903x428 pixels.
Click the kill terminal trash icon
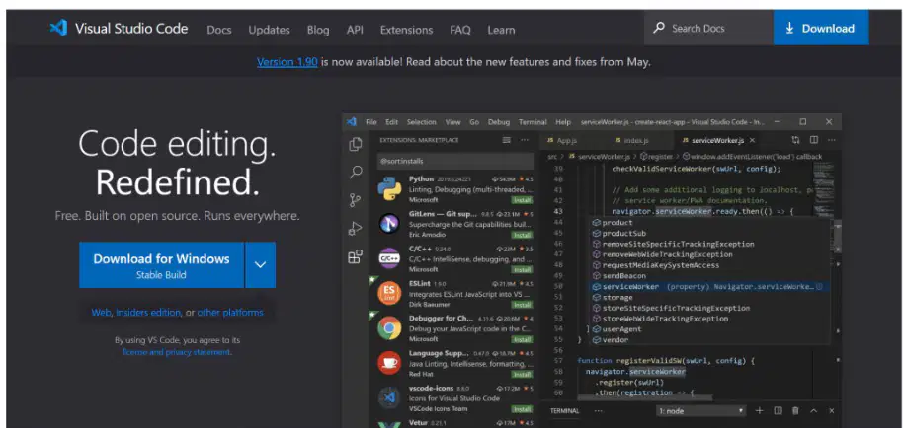click(x=795, y=411)
